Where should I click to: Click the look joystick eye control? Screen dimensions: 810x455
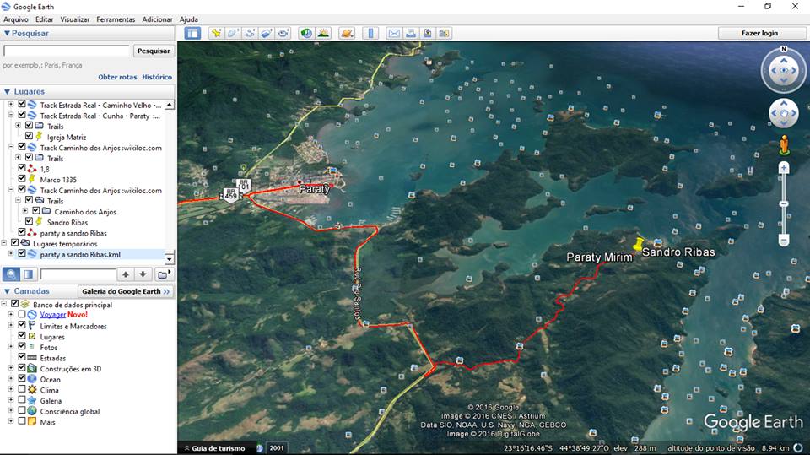point(784,70)
